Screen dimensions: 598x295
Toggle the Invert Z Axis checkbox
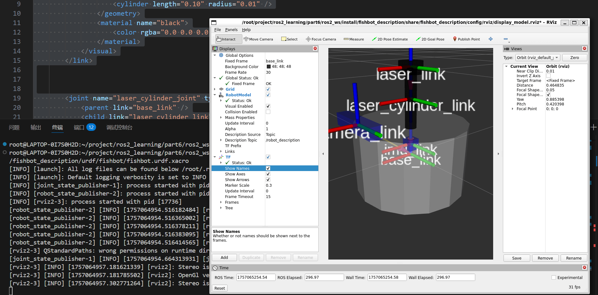pyautogui.click(x=548, y=76)
